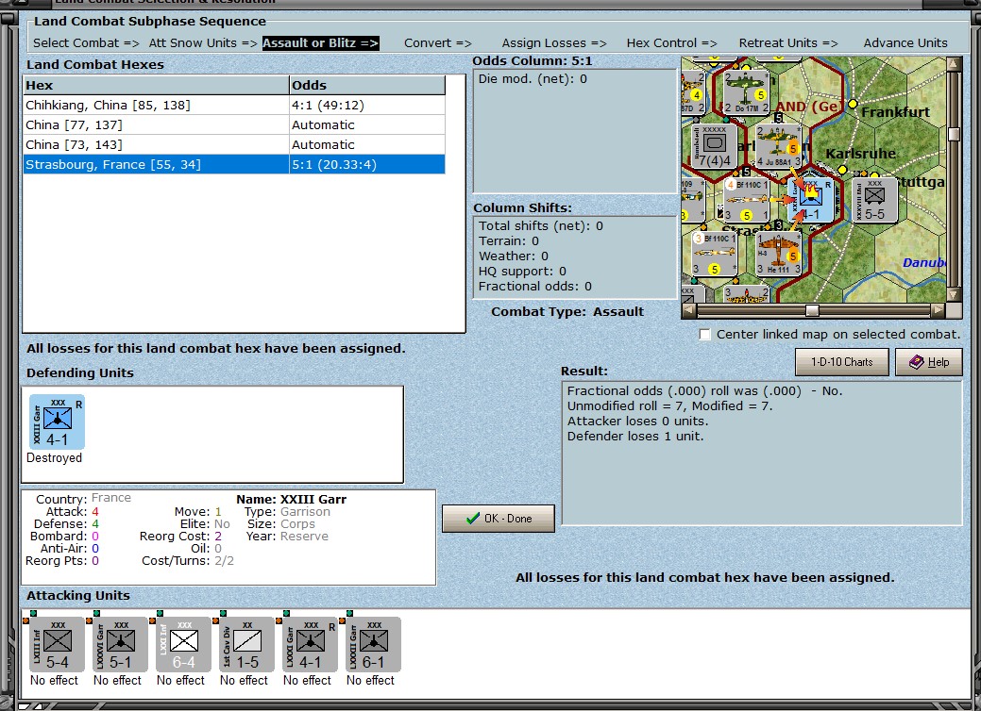Click the Karlsruhe city label on map
This screenshot has height=711, width=981.
pyautogui.click(x=860, y=154)
